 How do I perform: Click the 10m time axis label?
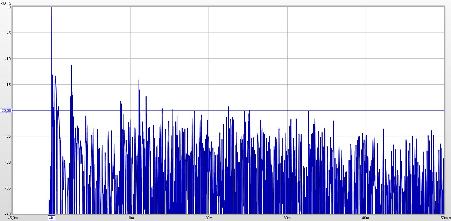pos(130,218)
